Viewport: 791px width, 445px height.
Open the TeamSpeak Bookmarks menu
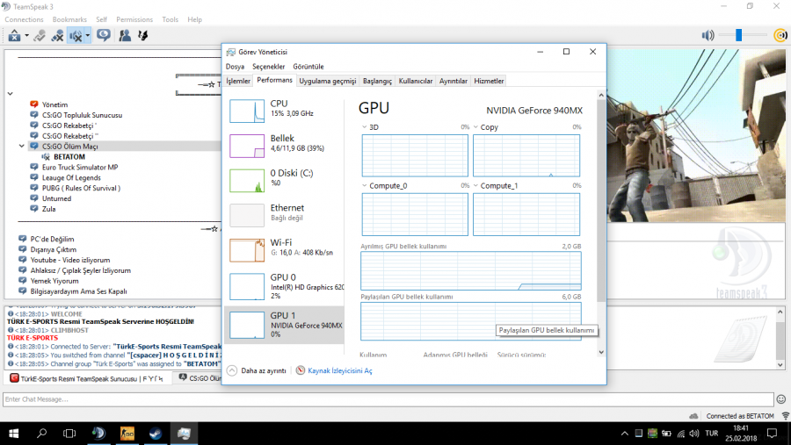tap(69, 19)
